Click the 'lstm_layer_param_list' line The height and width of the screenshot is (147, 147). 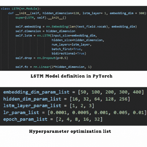coord(49,106)
